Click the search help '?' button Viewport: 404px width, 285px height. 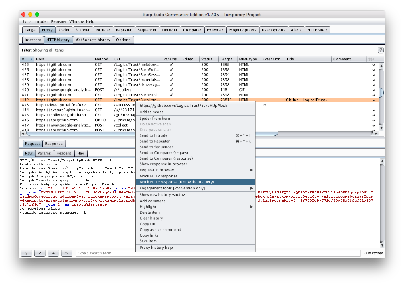pos(26,253)
